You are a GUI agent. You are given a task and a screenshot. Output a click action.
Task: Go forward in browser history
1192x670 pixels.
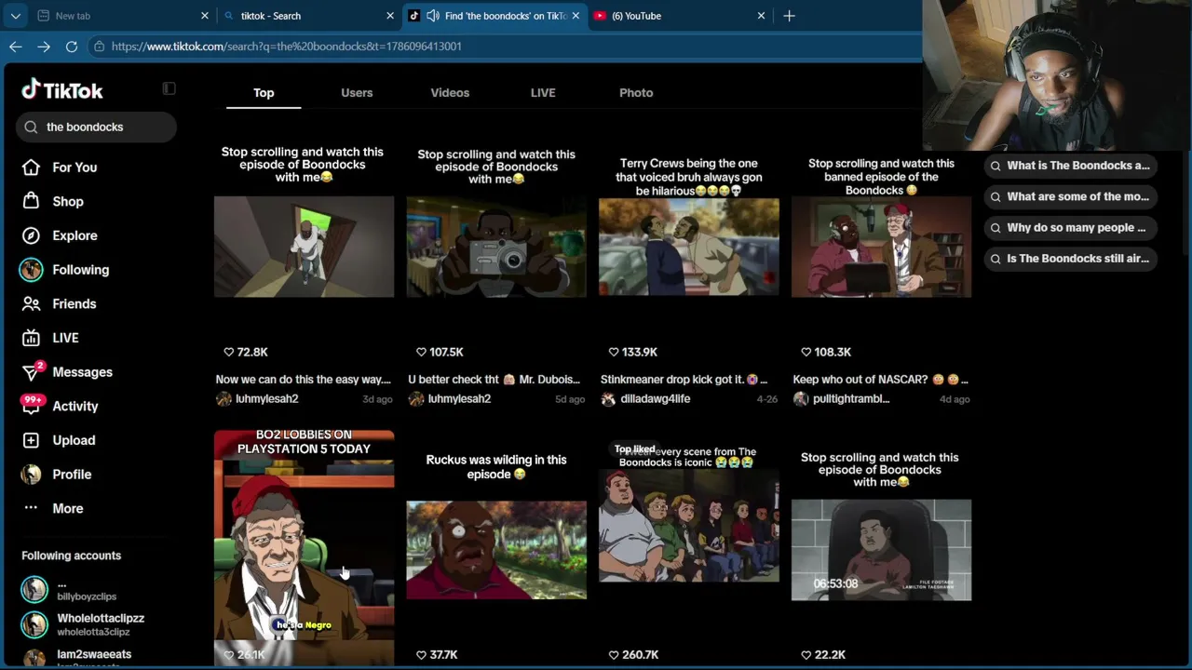point(44,46)
